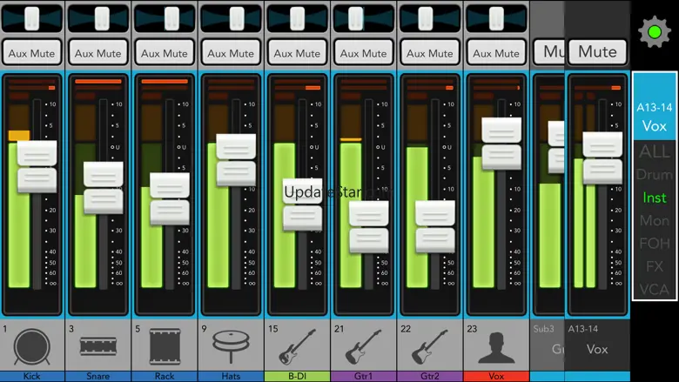Select the Kick drum channel icon
The image size is (679, 382).
point(31,346)
